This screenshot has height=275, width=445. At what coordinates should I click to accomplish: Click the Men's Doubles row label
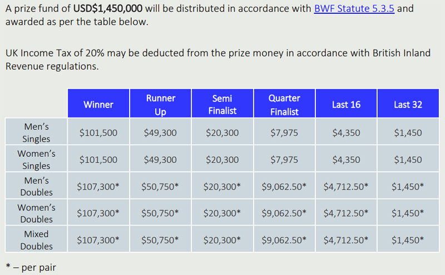(36, 186)
